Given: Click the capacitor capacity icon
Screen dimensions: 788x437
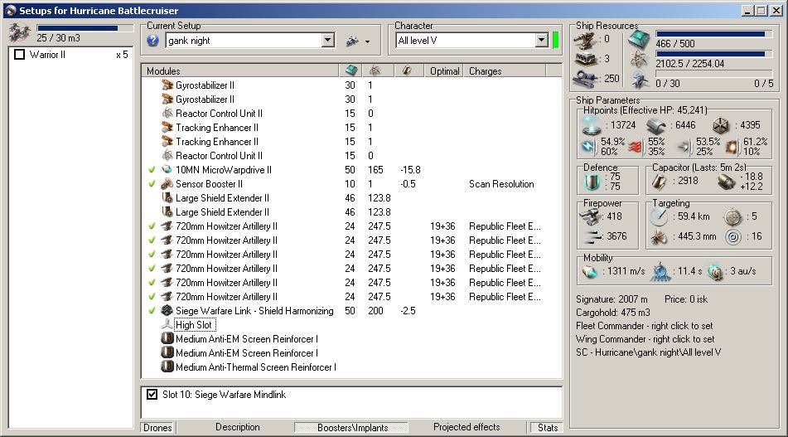Looking at the screenshot, I should click(660, 182).
